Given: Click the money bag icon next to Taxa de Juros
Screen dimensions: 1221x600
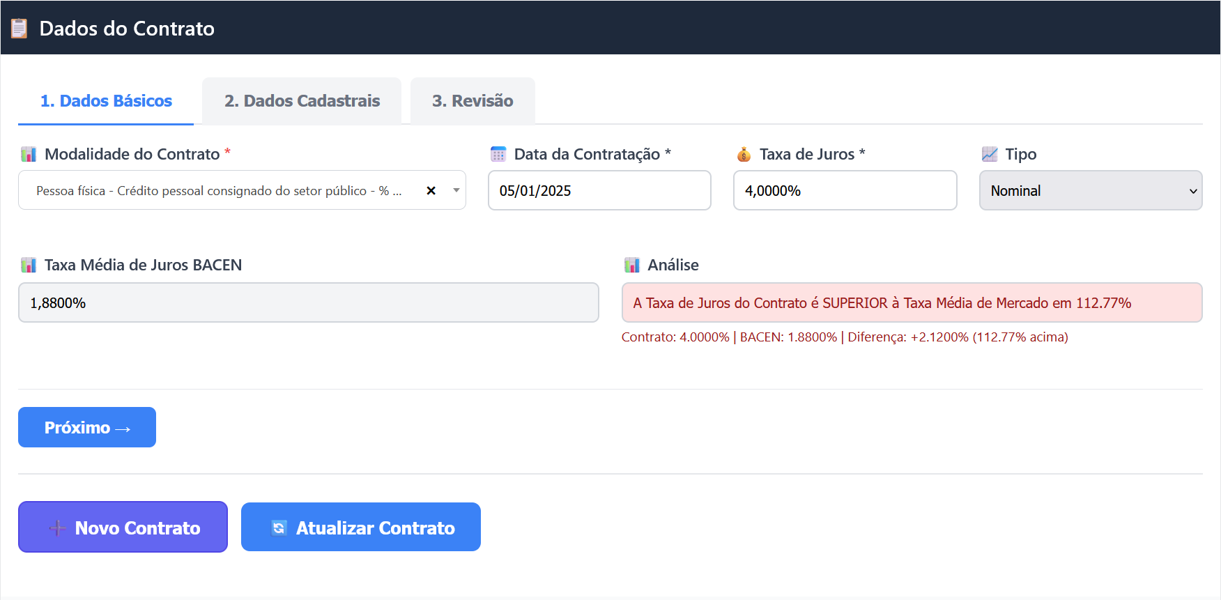Looking at the screenshot, I should [744, 154].
